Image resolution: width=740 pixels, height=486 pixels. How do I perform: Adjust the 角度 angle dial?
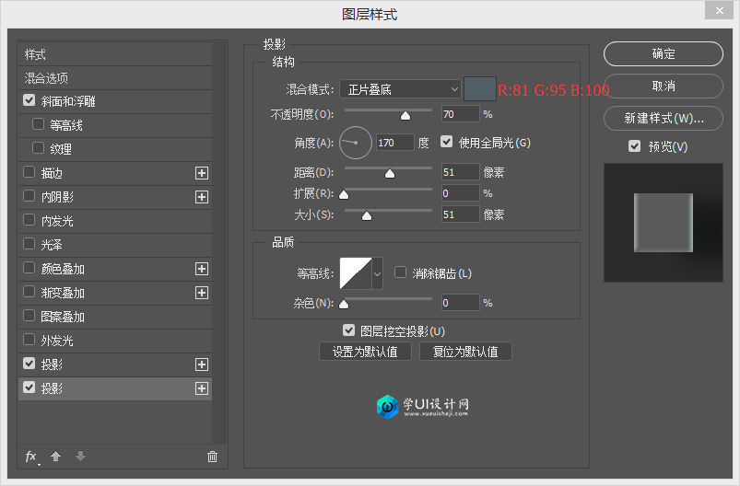tap(356, 143)
